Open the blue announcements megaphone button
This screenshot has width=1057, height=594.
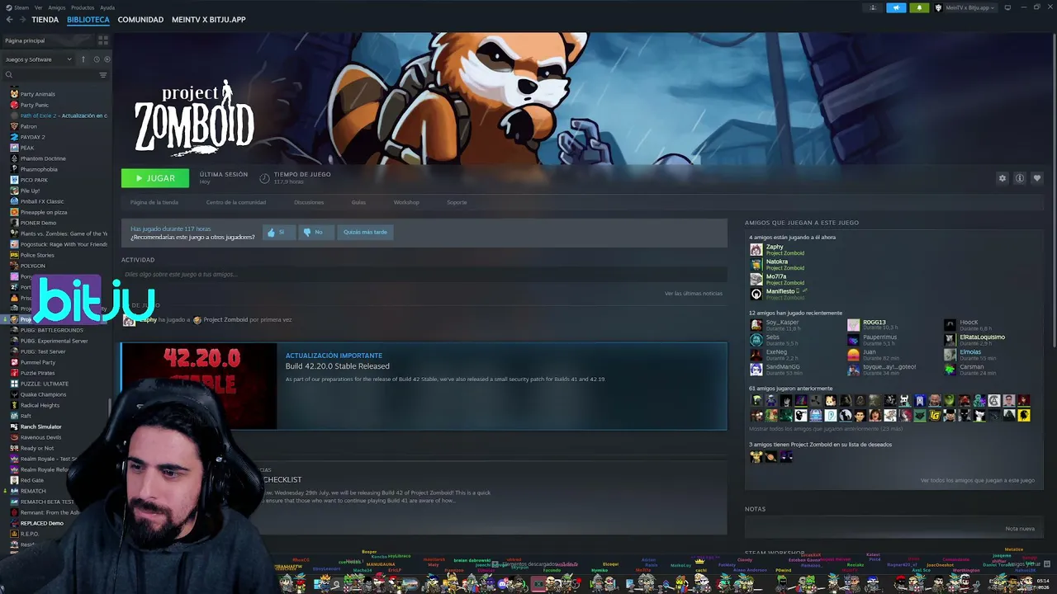click(896, 7)
